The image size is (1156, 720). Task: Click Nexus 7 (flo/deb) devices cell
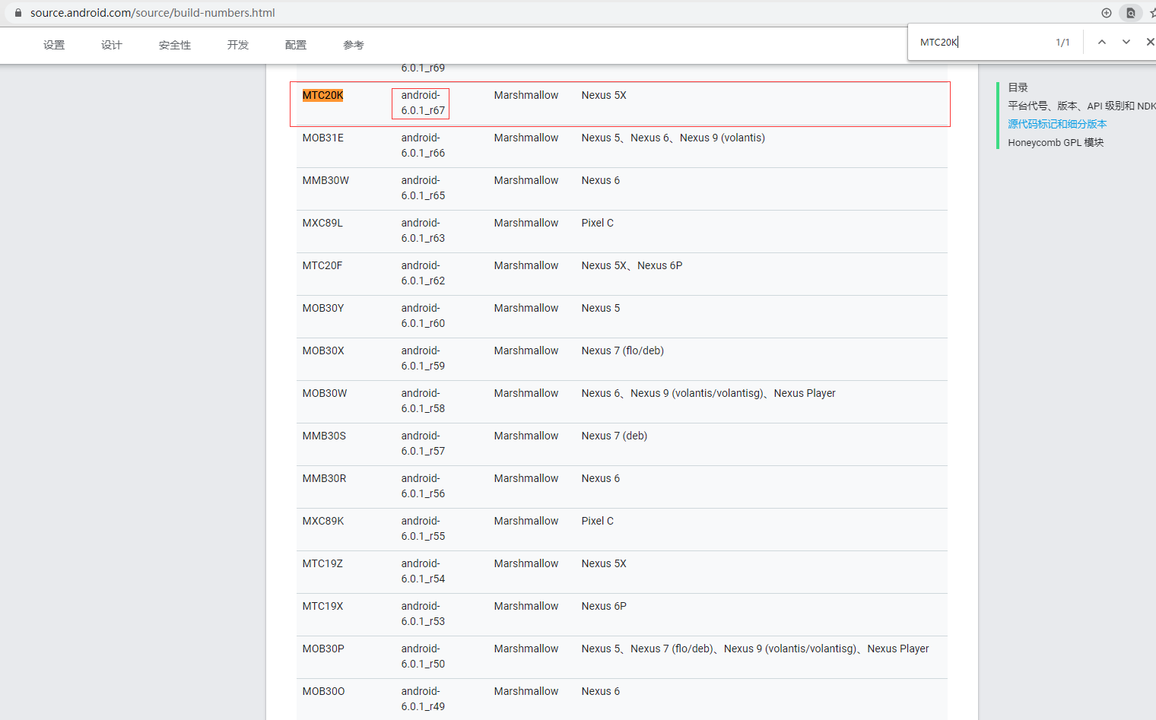622,350
